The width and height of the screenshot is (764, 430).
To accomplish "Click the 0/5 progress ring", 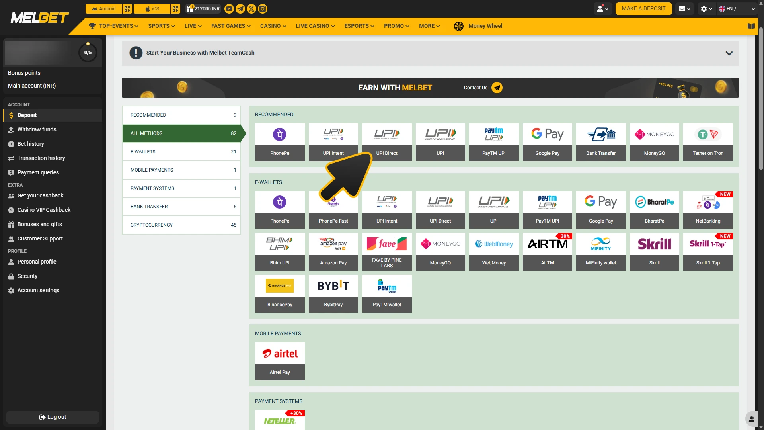I will pyautogui.click(x=88, y=52).
